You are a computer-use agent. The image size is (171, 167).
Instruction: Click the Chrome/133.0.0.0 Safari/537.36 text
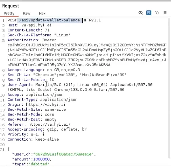click(89, 90)
